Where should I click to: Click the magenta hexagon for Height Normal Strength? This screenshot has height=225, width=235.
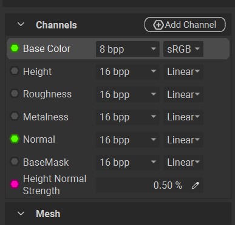point(15,184)
